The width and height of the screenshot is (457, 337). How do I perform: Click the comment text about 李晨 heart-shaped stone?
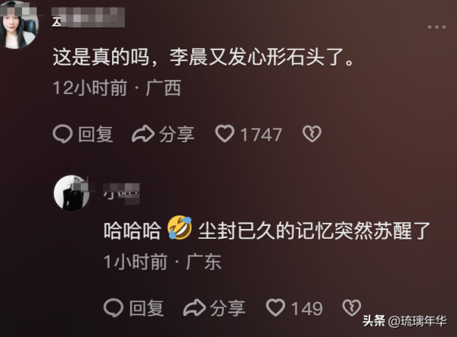(x=203, y=57)
